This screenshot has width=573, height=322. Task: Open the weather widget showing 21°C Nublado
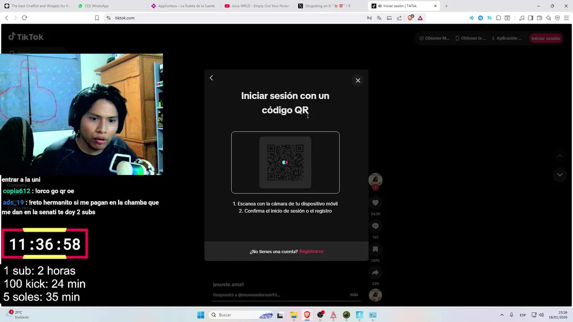point(18,315)
